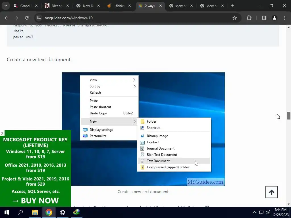Screen dimensions: 291x218
Task: Click 'Windows 11, 10, 8, 7, Server' ad text
Action: tap(36, 152)
